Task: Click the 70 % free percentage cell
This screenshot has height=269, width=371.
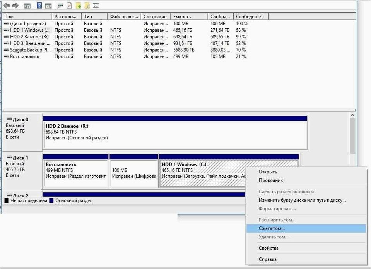Action: 241,50
